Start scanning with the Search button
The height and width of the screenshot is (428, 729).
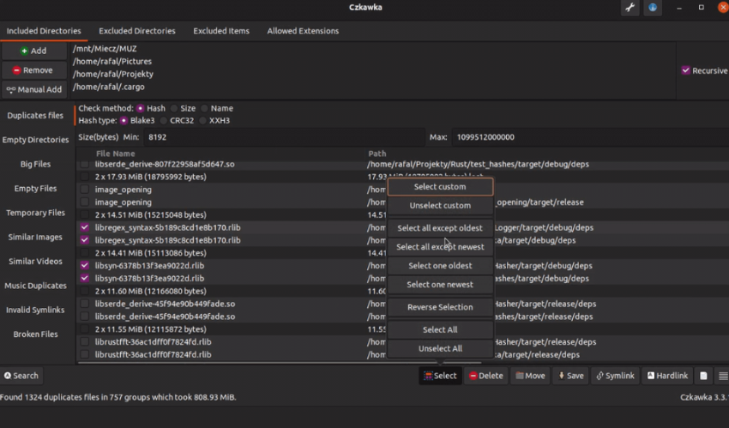pyautogui.click(x=21, y=376)
